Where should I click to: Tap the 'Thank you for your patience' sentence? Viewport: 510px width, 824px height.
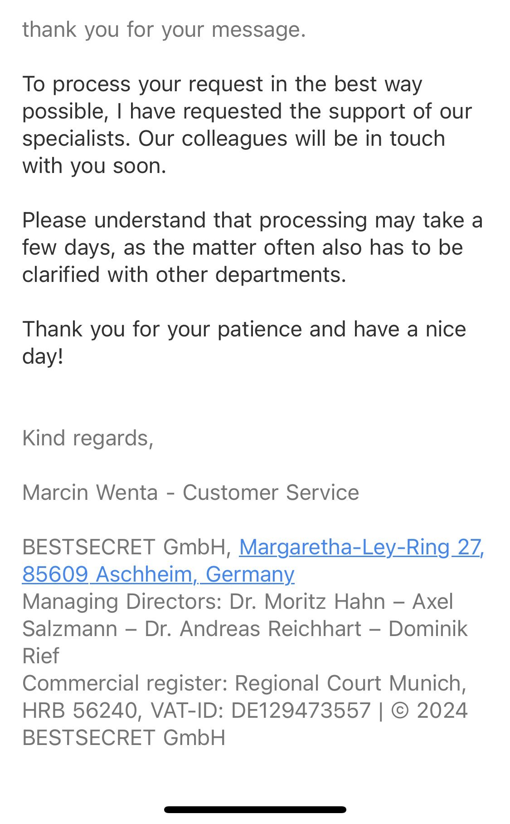point(244,329)
